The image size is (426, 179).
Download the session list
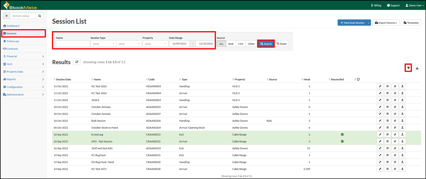[417, 68]
